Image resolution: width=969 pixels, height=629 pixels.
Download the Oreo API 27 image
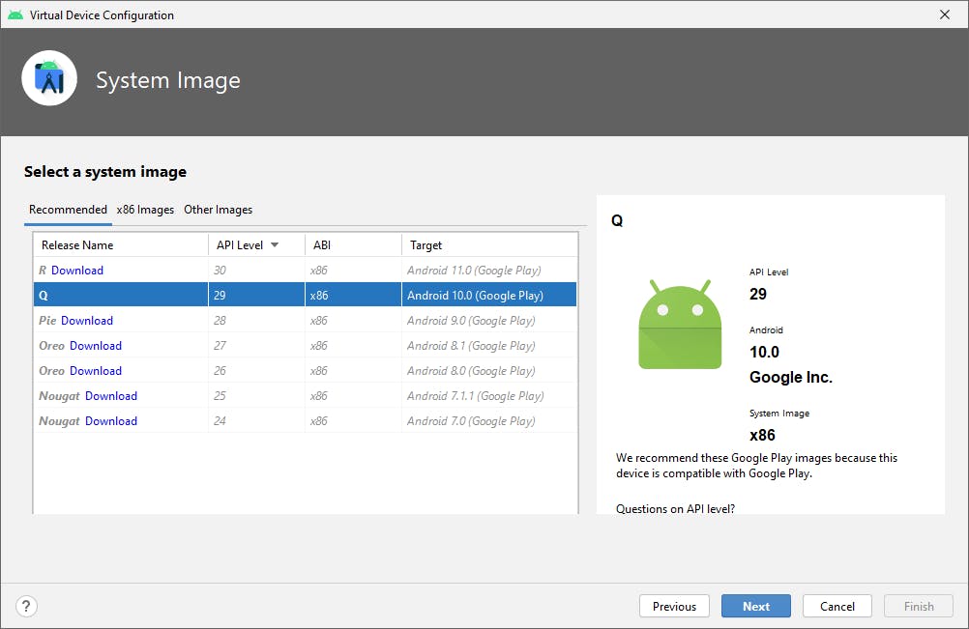click(x=96, y=346)
